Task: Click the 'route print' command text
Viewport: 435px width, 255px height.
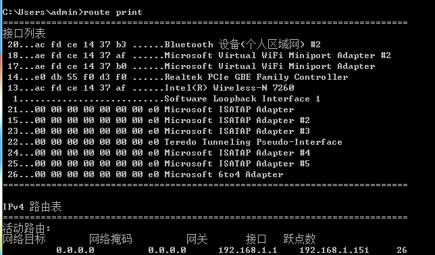Action: (113, 12)
